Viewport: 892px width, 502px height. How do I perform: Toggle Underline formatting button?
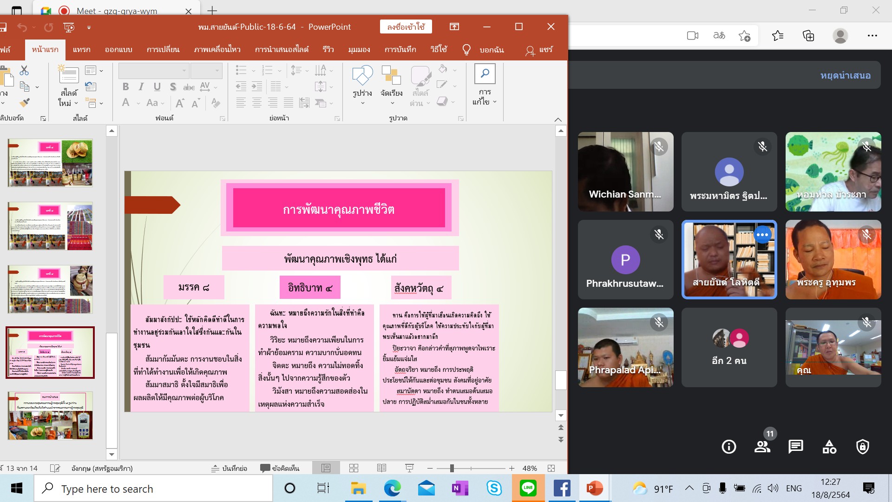[157, 87]
